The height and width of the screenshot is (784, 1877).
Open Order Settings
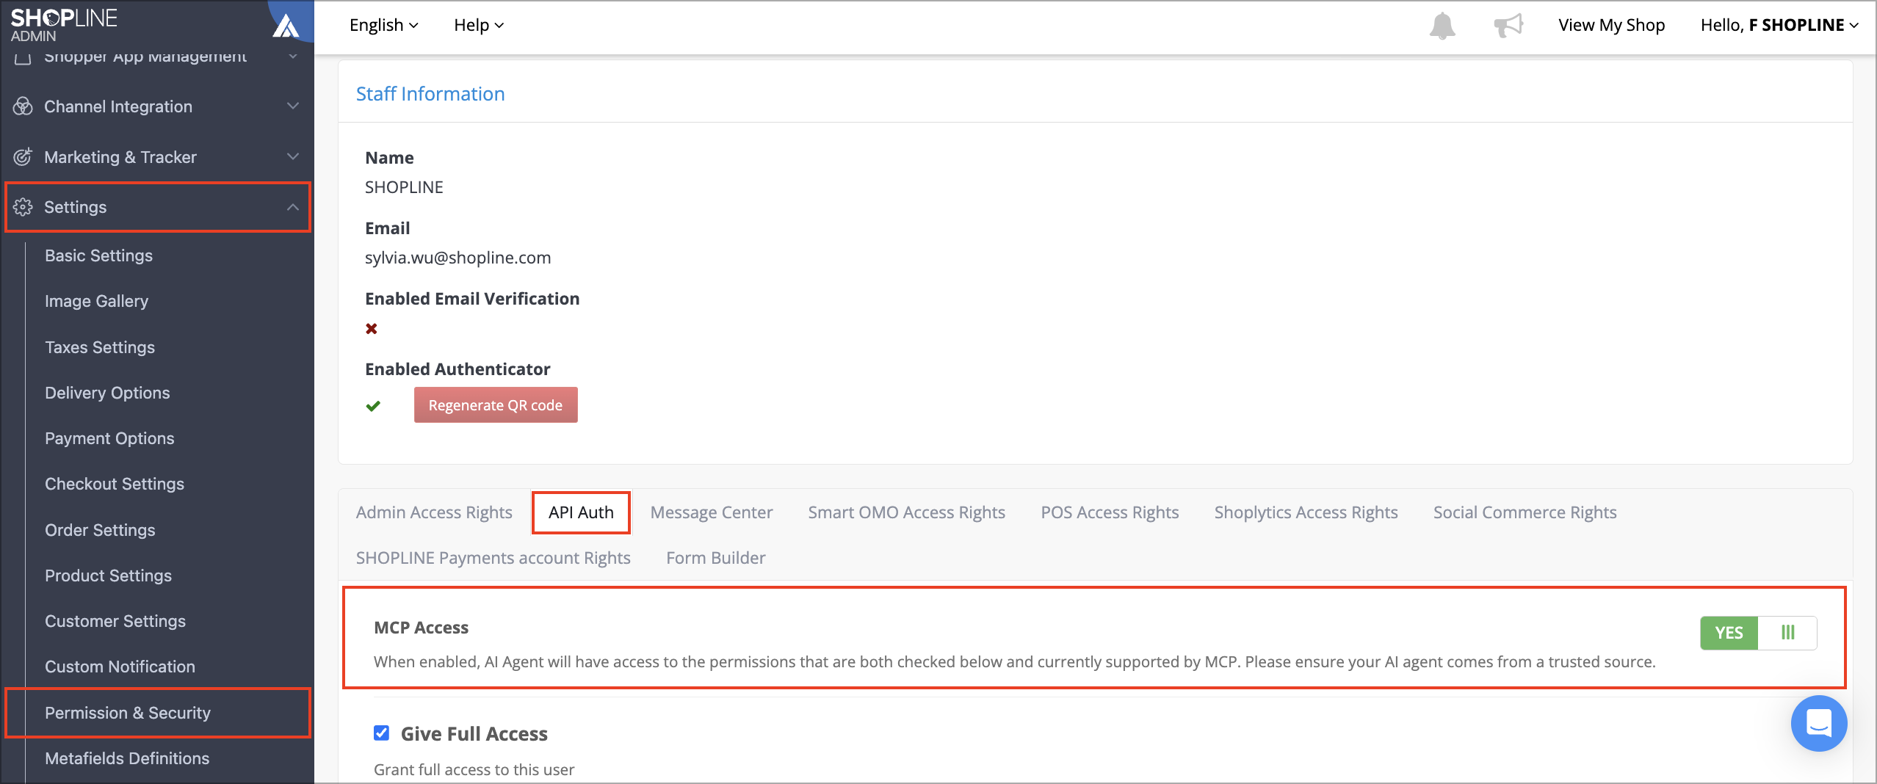point(100,530)
